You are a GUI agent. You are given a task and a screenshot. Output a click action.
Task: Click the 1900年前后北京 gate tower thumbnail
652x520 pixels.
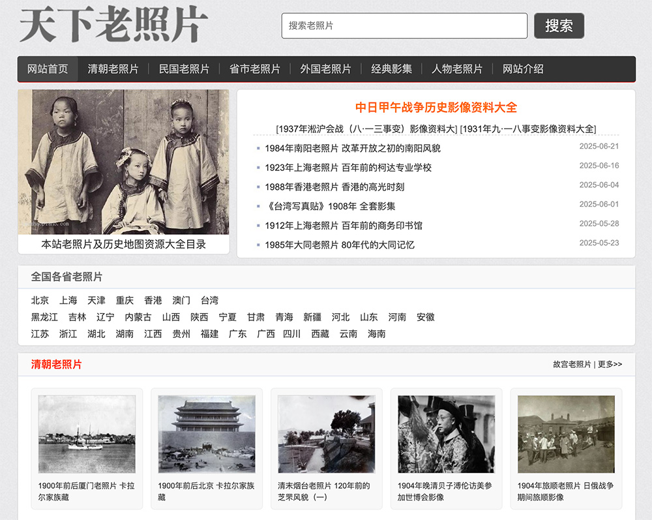(x=207, y=434)
